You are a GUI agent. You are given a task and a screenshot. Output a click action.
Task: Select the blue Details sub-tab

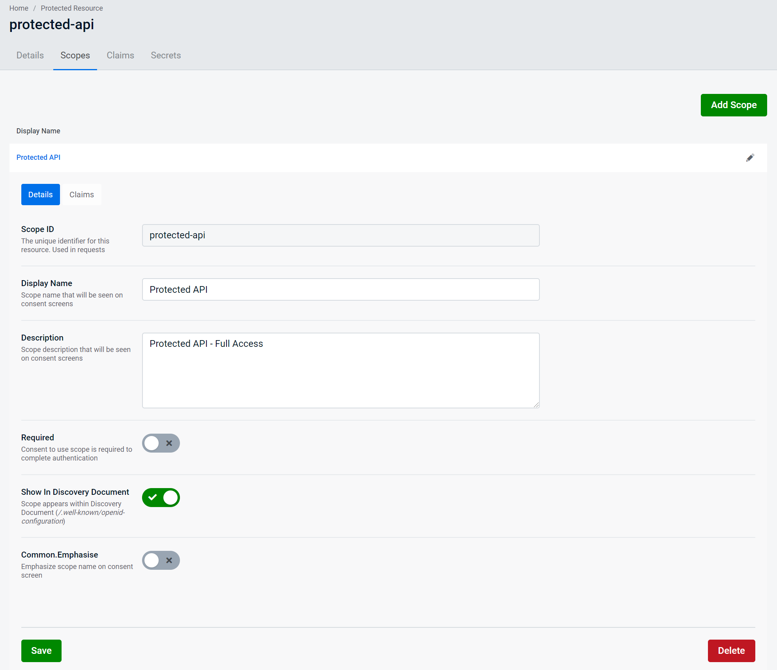(x=40, y=195)
